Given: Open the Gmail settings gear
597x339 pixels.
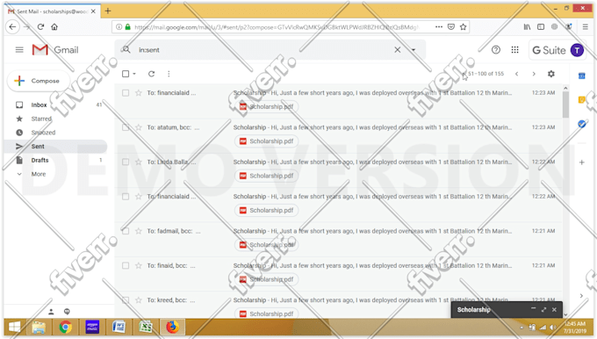Looking at the screenshot, I should coord(551,74).
